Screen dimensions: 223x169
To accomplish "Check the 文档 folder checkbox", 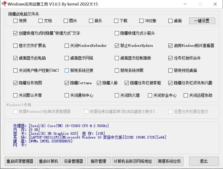I will (x=40, y=21).
